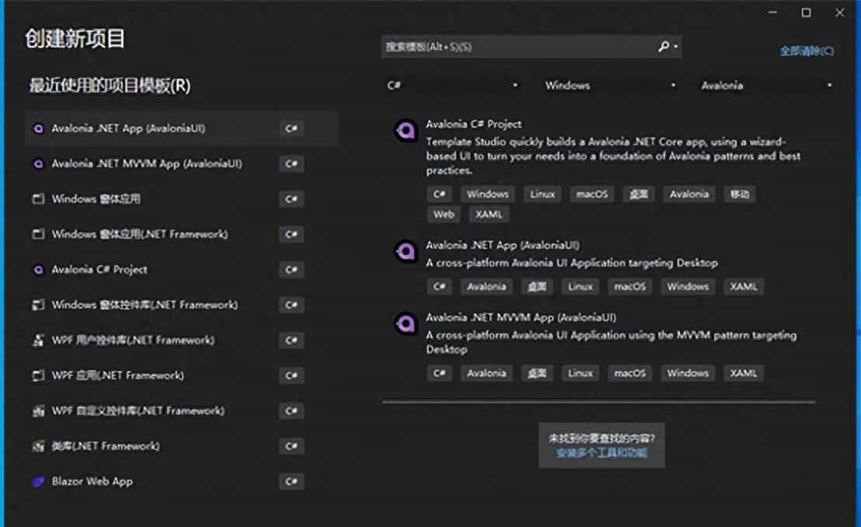Select Windows 窗体控件库(.NET Framework) recent template

[145, 305]
